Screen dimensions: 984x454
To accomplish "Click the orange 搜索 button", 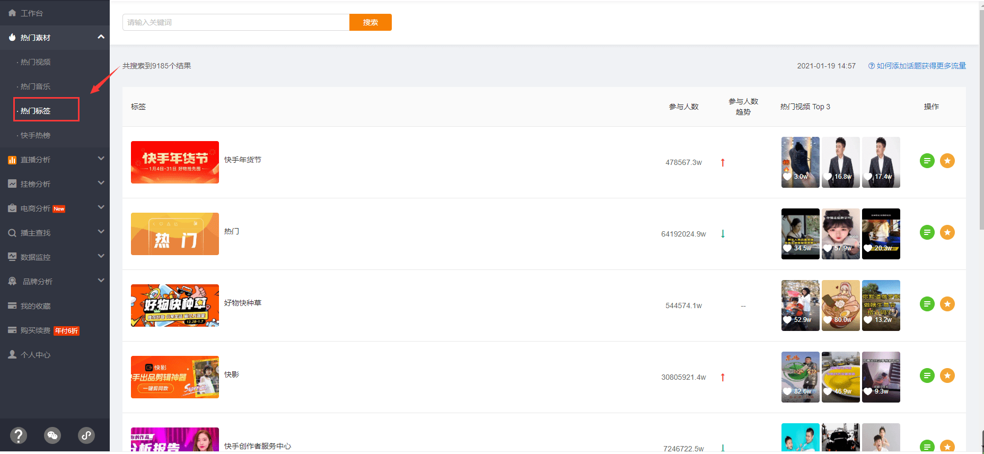I will [x=371, y=22].
